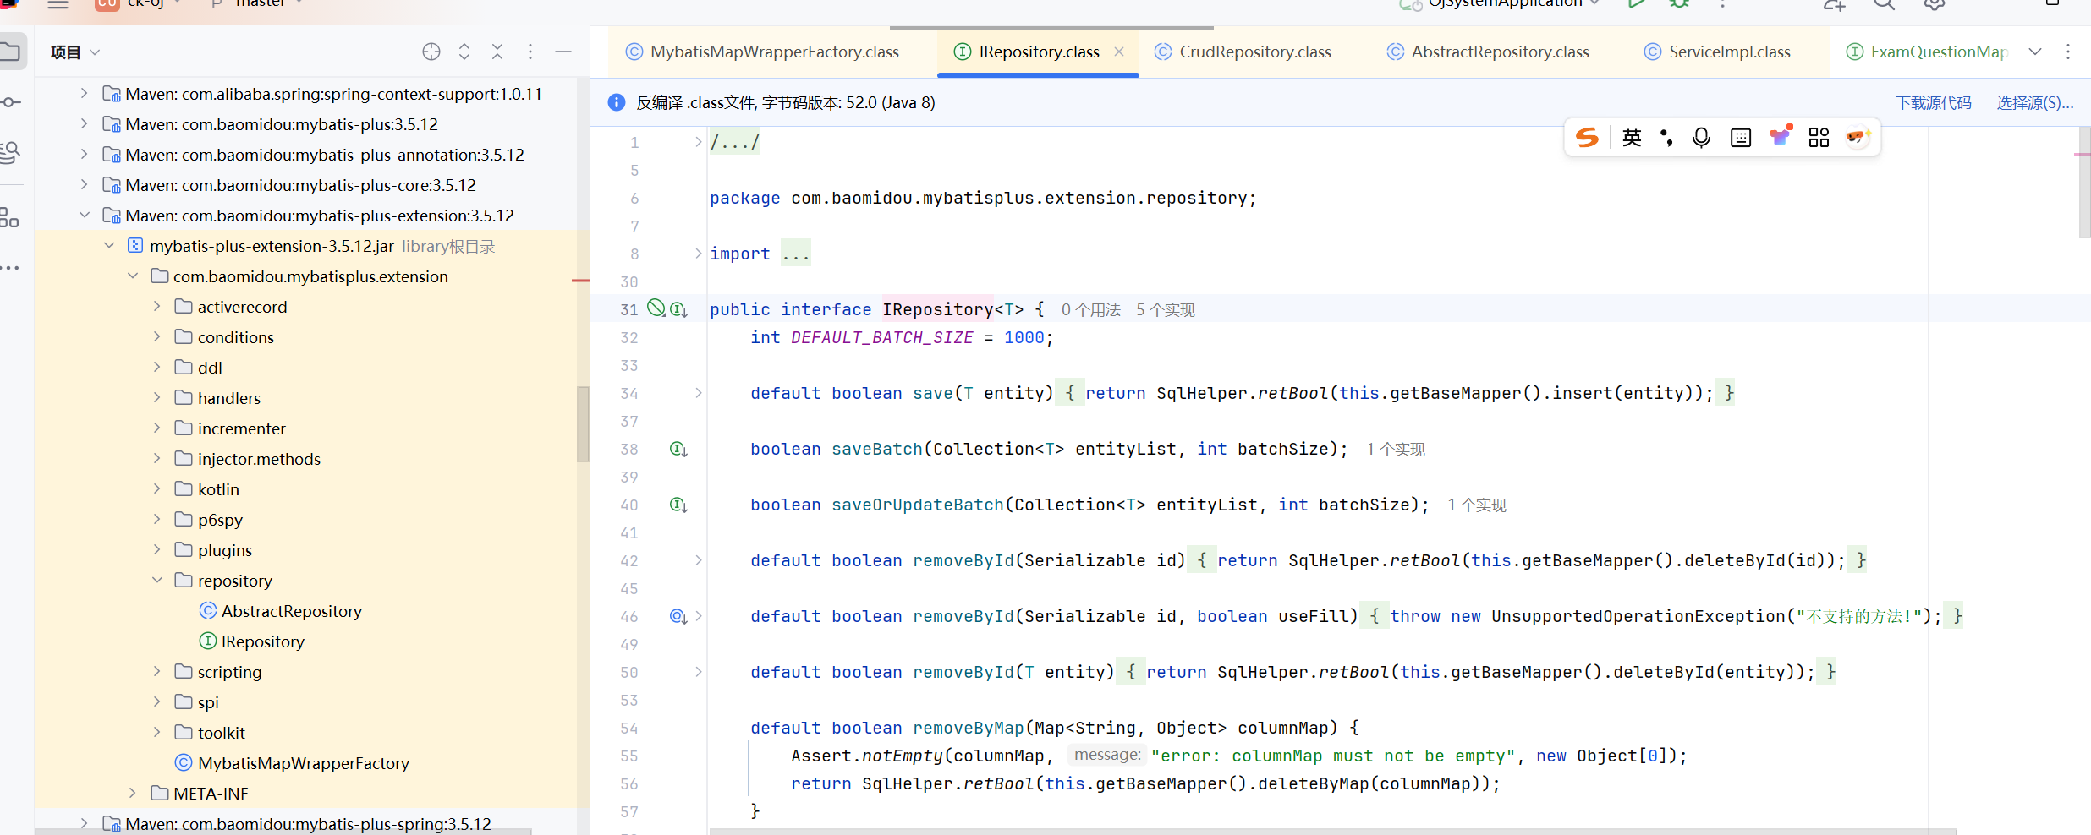Image resolution: width=2091 pixels, height=835 pixels.
Task: Click the editor vertical scrollbar
Action: [2084, 183]
